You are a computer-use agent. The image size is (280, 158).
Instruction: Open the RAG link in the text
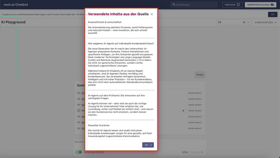point(140,60)
